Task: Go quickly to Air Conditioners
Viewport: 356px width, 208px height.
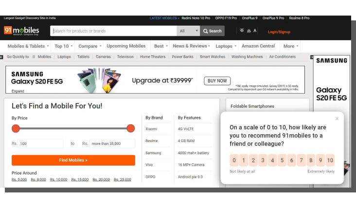Action: pos(282,57)
